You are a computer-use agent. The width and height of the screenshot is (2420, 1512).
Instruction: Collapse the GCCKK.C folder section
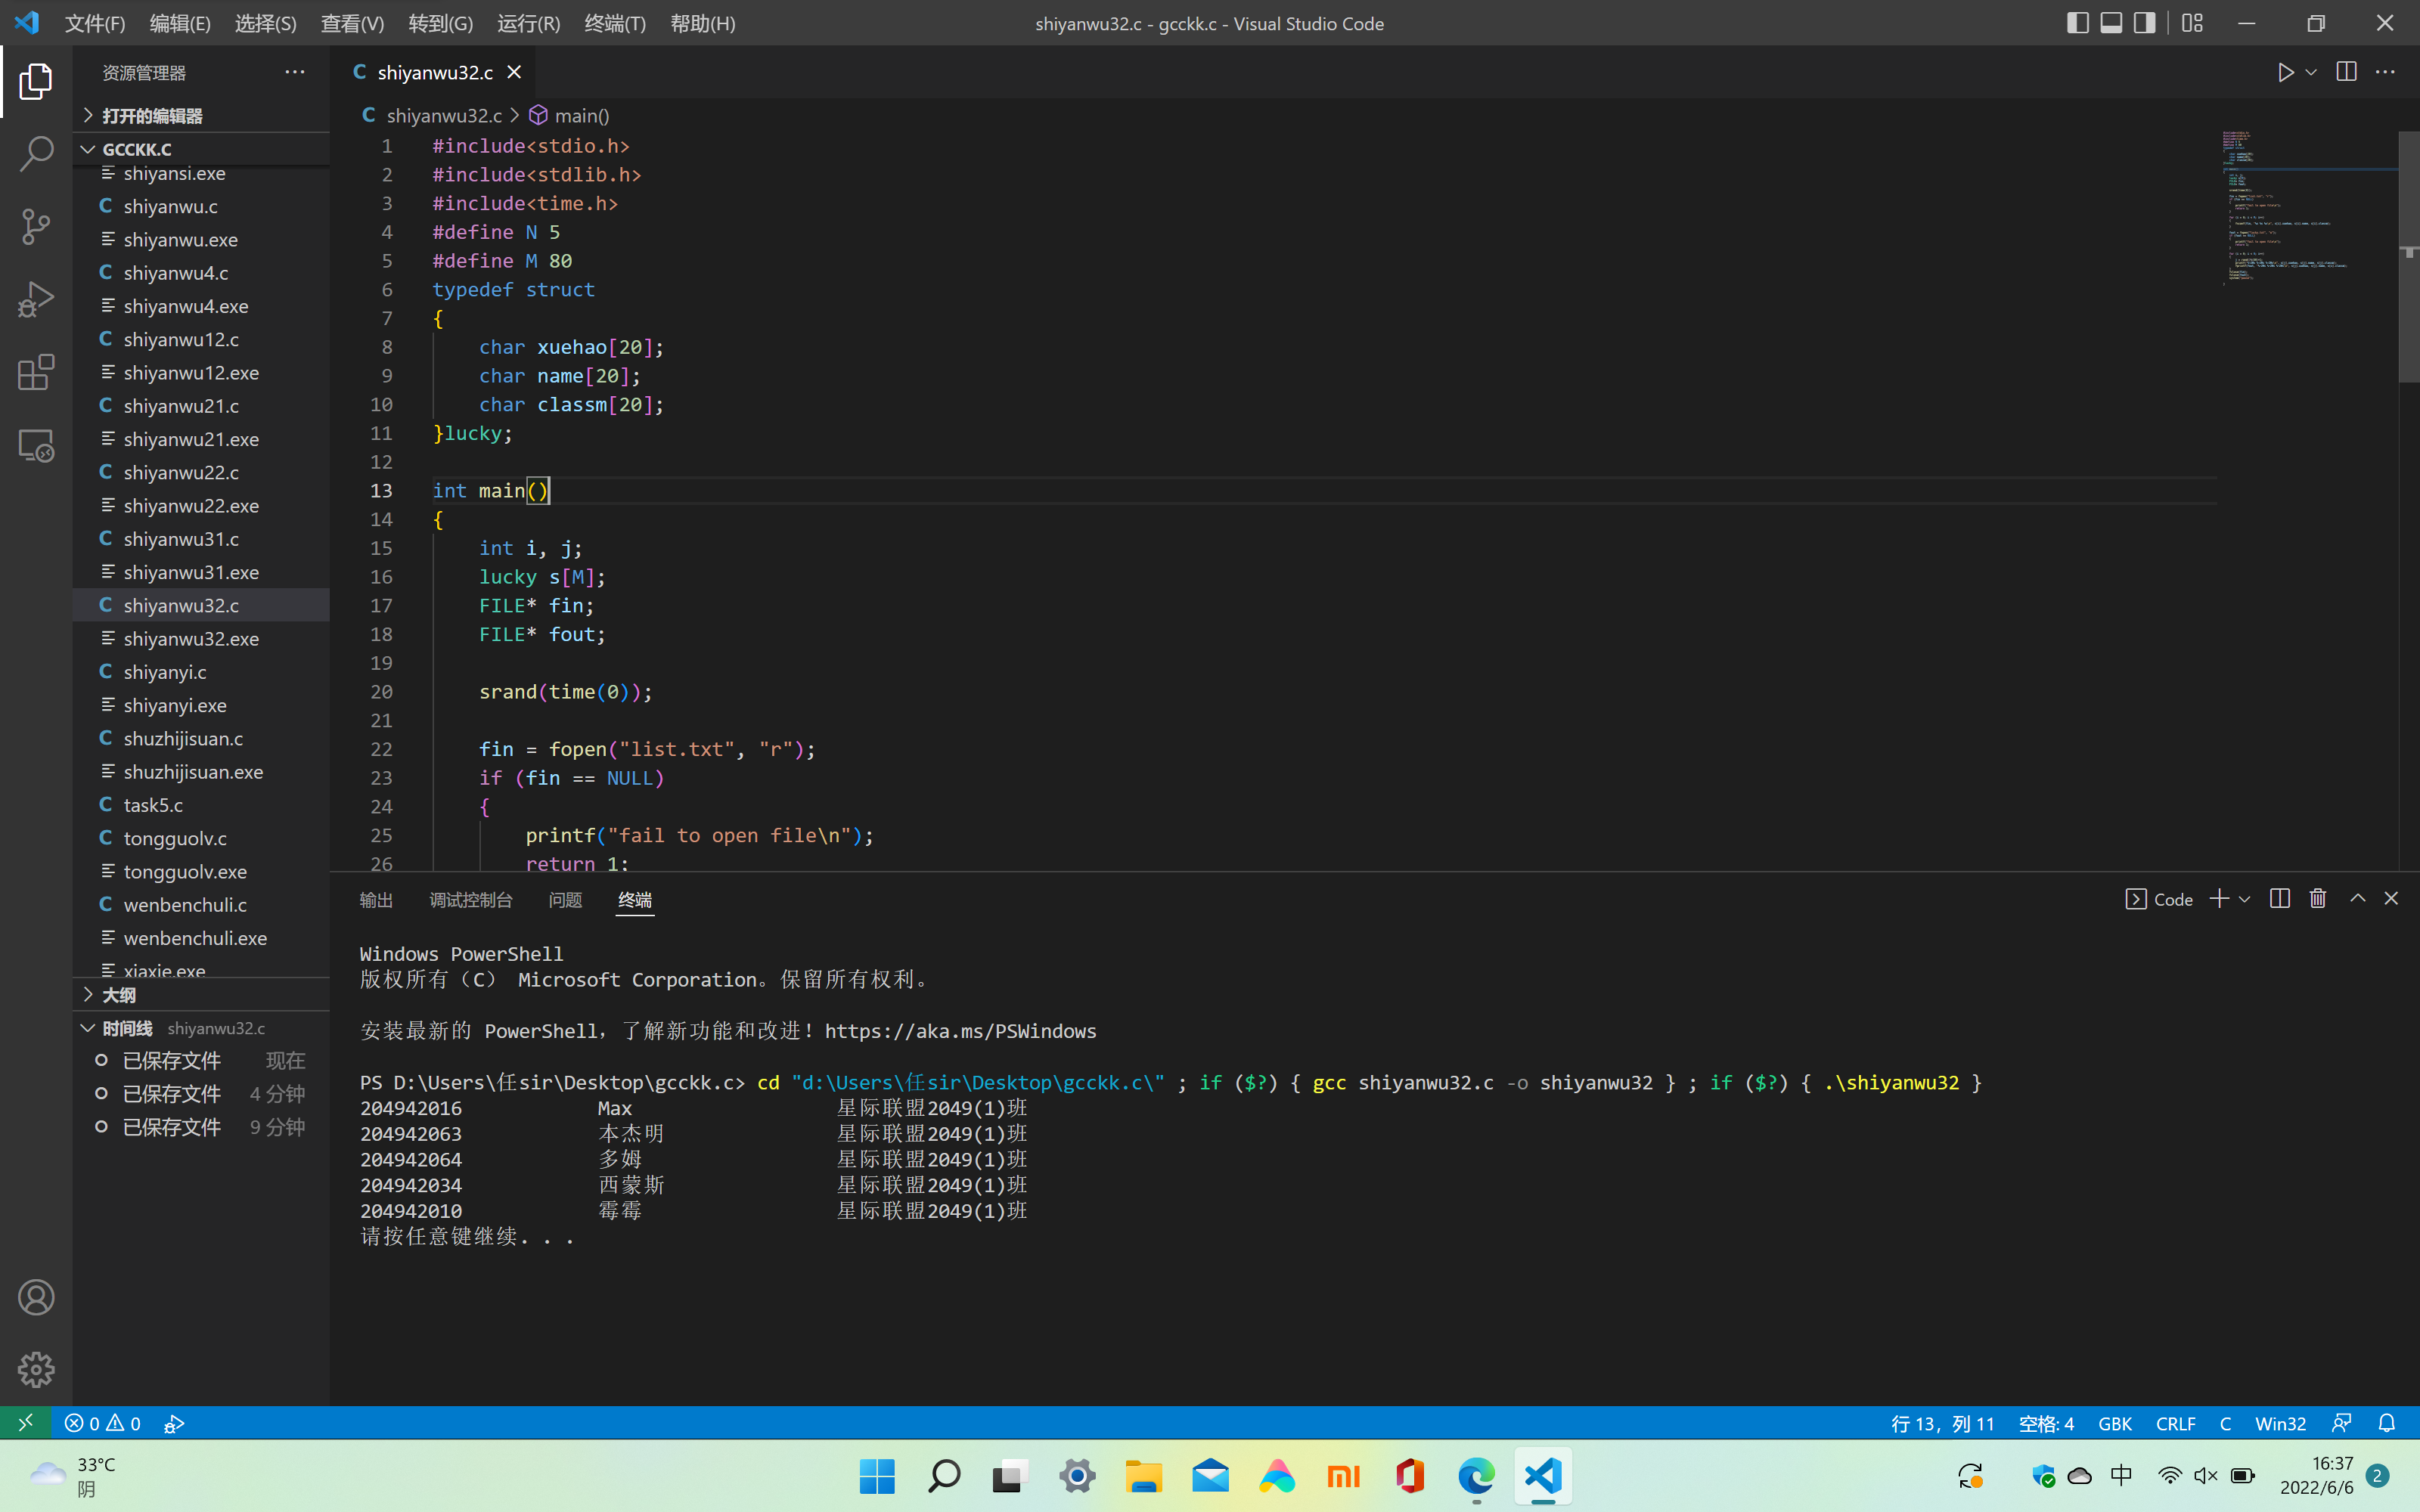(201, 149)
